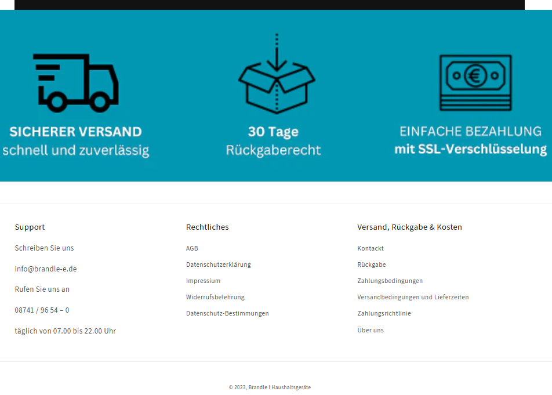The height and width of the screenshot is (395, 552).
Task: Open the AGB page
Action: [x=192, y=248]
